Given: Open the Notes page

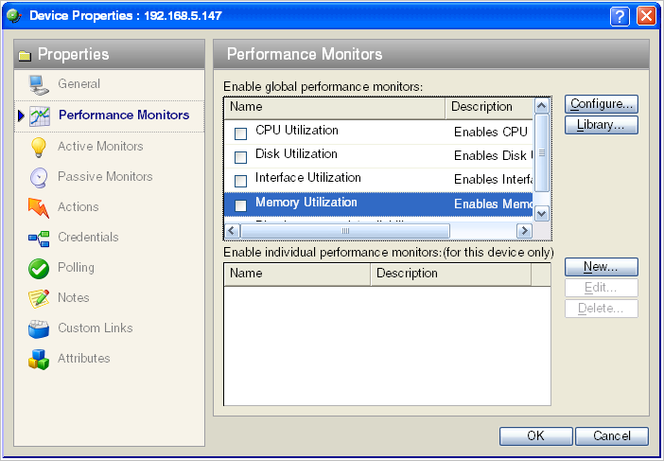Looking at the screenshot, I should (x=73, y=297).
